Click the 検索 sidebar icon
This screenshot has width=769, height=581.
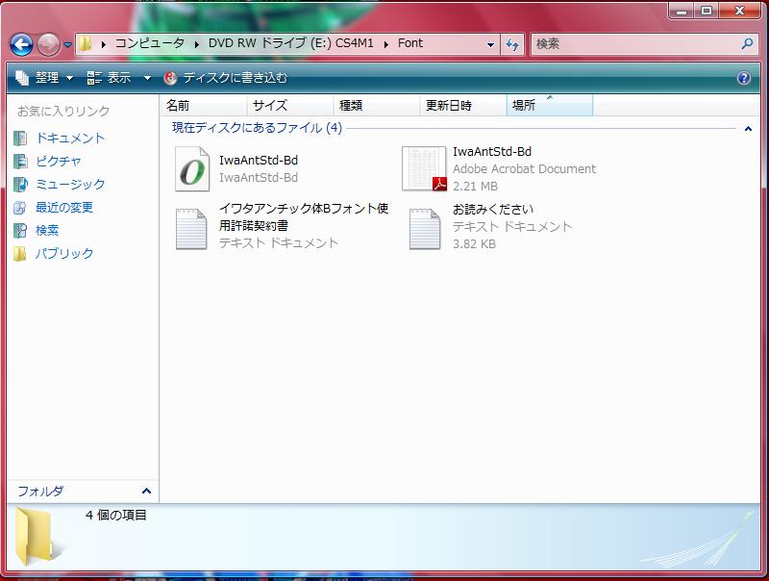click(20, 231)
